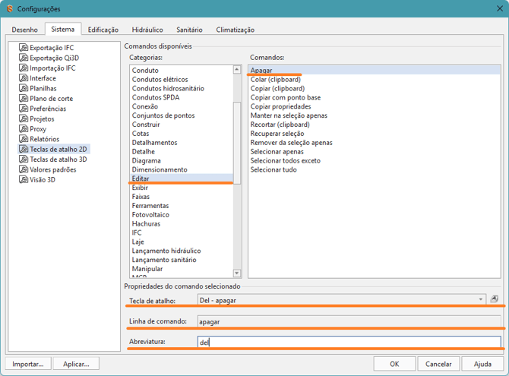Screen dimensions: 509x376
Task: Click the Proxy settings icon
Action: pyautogui.click(x=24, y=128)
